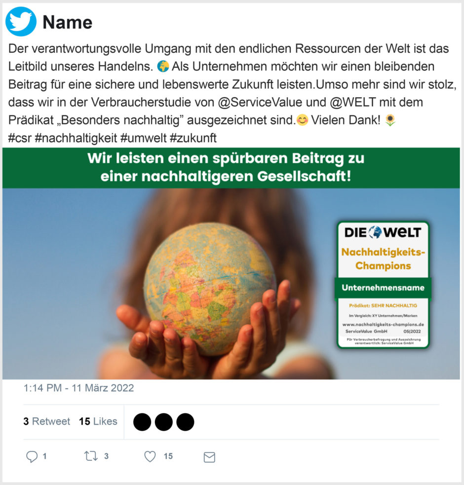The height and width of the screenshot is (485, 464).
Task: Like the tweet with heart icon
Action: [150, 456]
